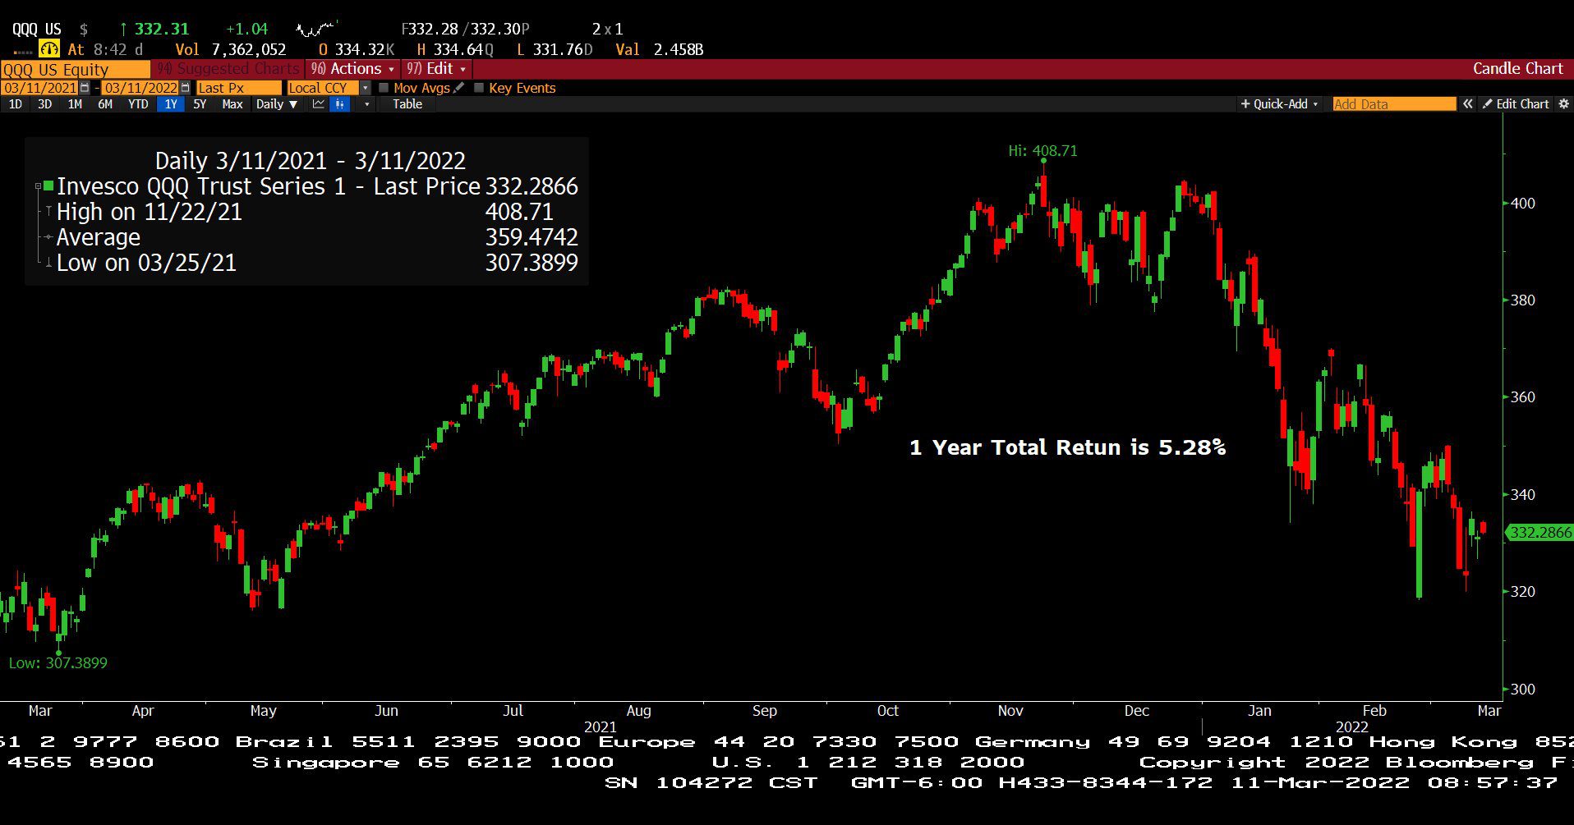The image size is (1574, 825).
Task: Select the 1Y range tab
Action: point(171,104)
